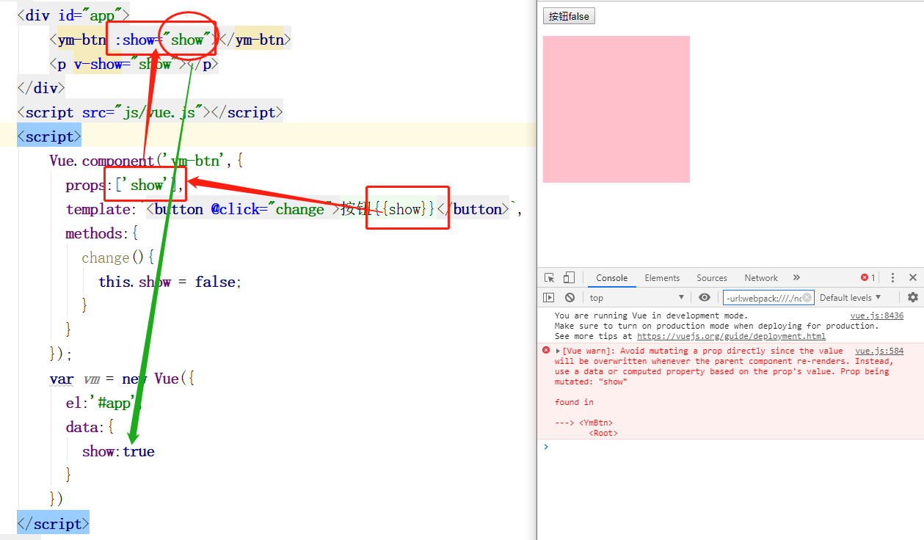Click the "var vm = new Vue({" line
The image size is (924, 540).
pyautogui.click(x=122, y=379)
